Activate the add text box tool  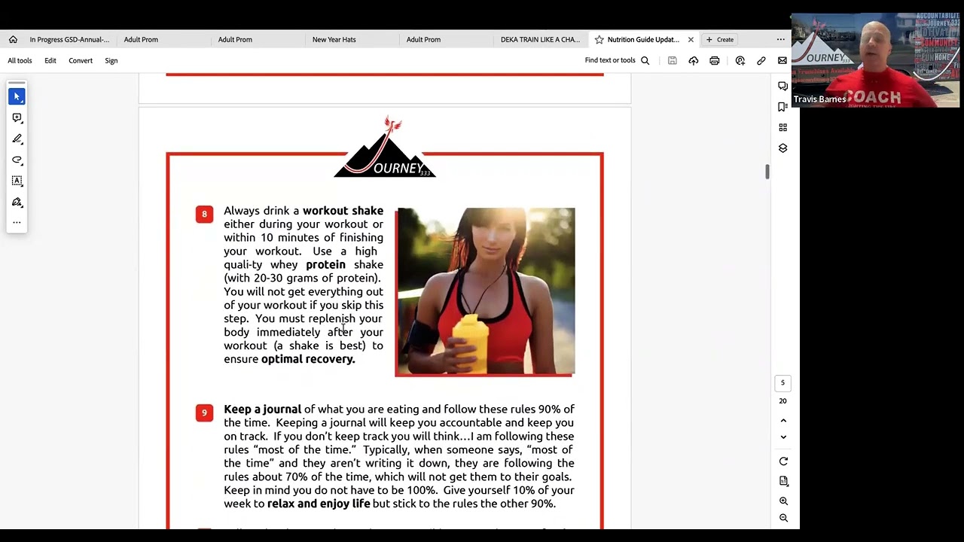tap(17, 181)
